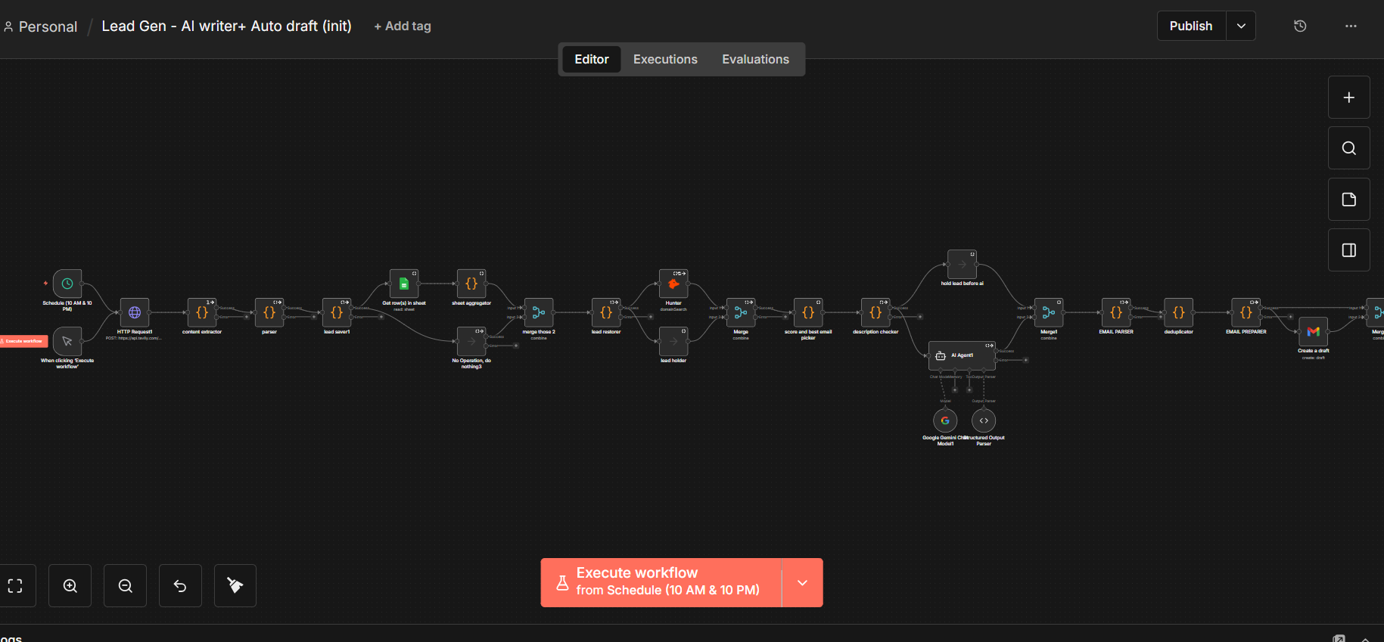The height and width of the screenshot is (642, 1384).
Task: Open the HTTP Request1 globe node
Action: (135, 312)
